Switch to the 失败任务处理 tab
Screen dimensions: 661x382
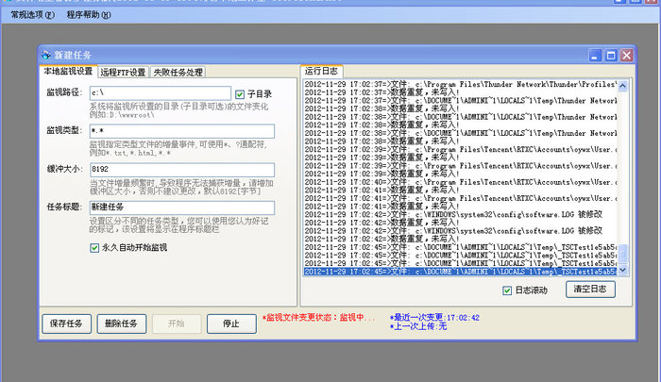coord(178,73)
